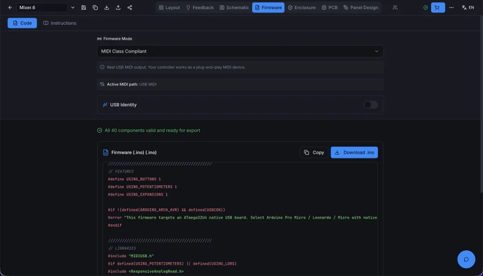Expand the project name dropdown chevron
The image size is (483, 276).
72,8
